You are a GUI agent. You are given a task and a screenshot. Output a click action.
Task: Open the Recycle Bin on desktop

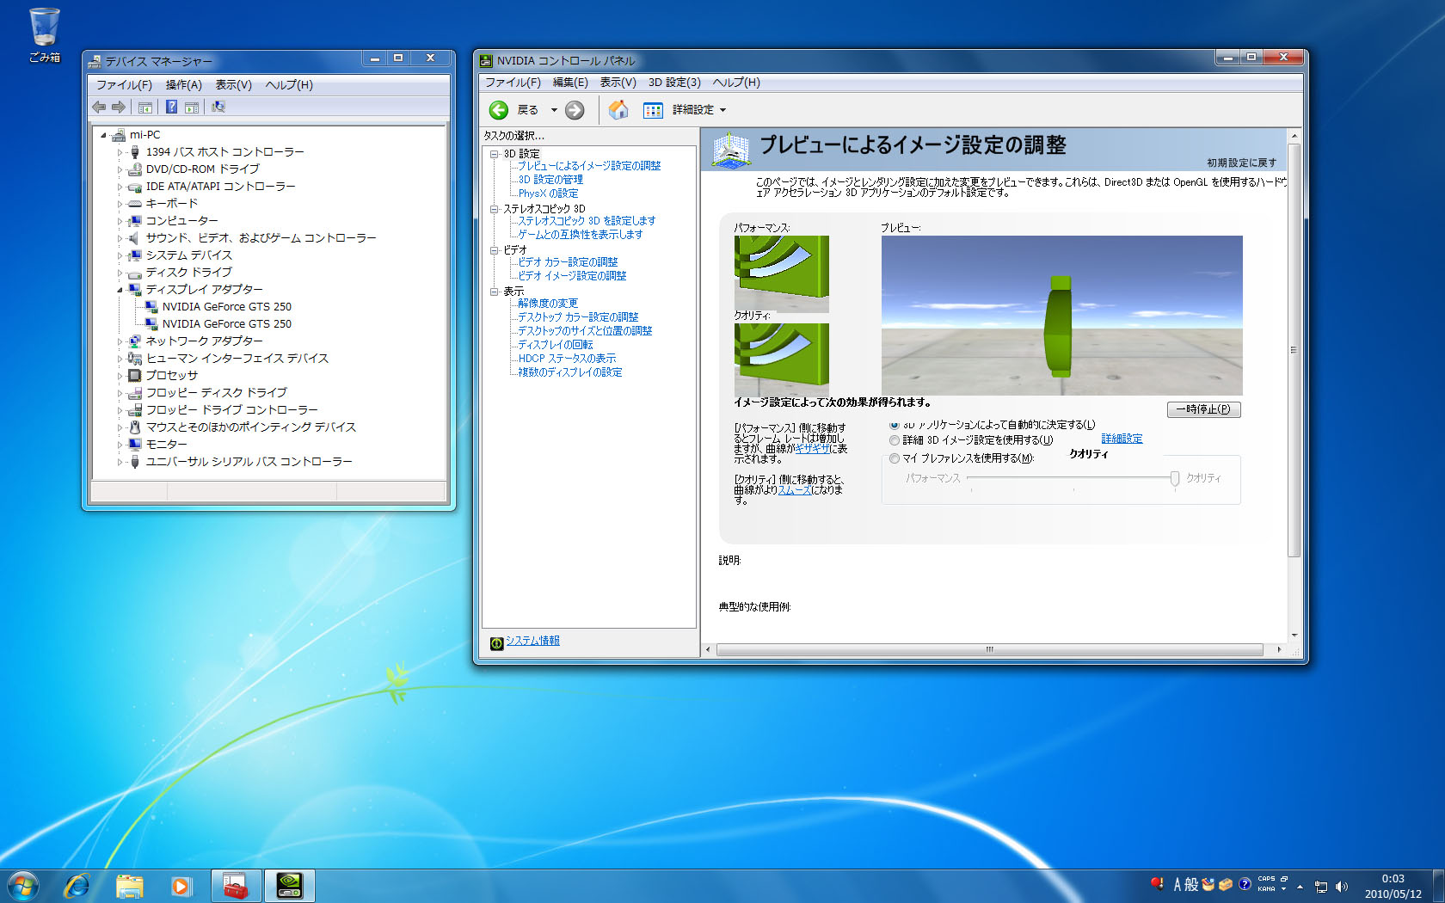coord(44,34)
